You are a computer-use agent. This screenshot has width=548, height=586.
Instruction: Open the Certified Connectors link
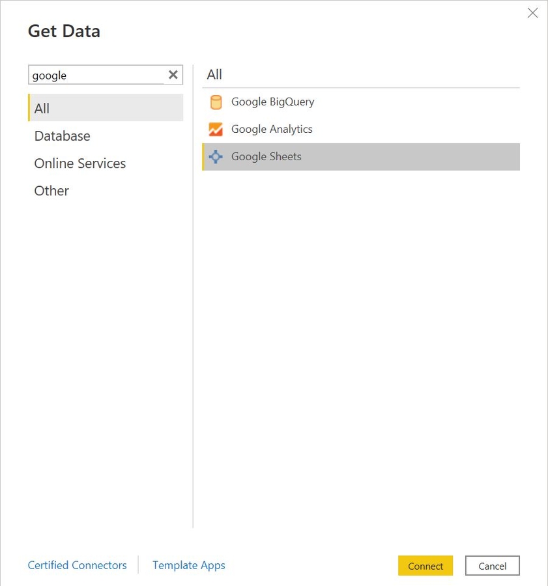[77, 565]
